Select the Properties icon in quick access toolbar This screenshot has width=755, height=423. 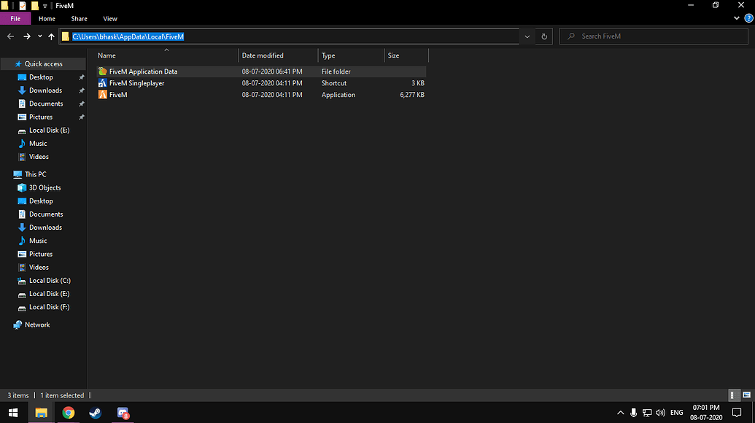[x=23, y=5]
